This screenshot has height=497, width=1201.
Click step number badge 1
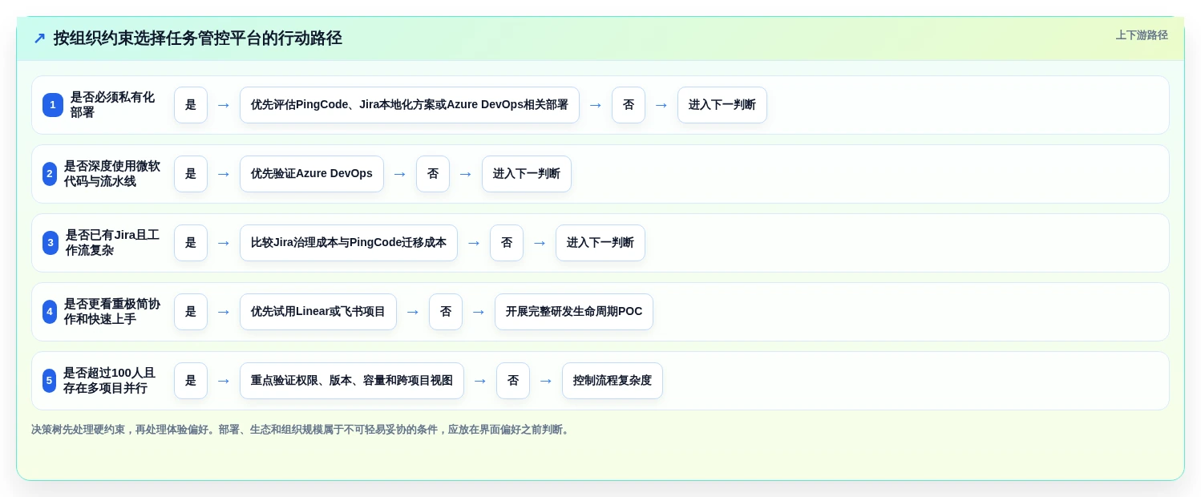click(53, 105)
